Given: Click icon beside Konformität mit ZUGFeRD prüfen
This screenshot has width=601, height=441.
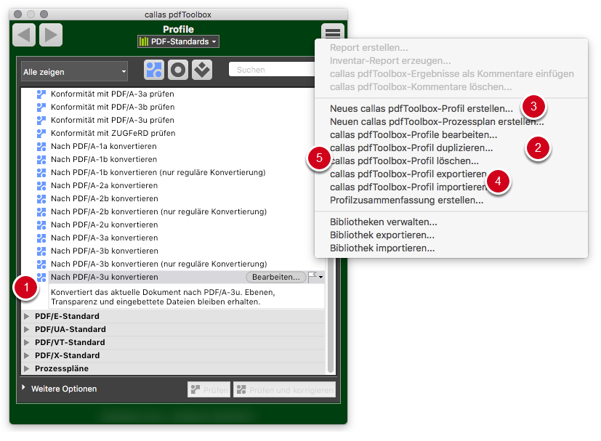Looking at the screenshot, I should (x=41, y=134).
